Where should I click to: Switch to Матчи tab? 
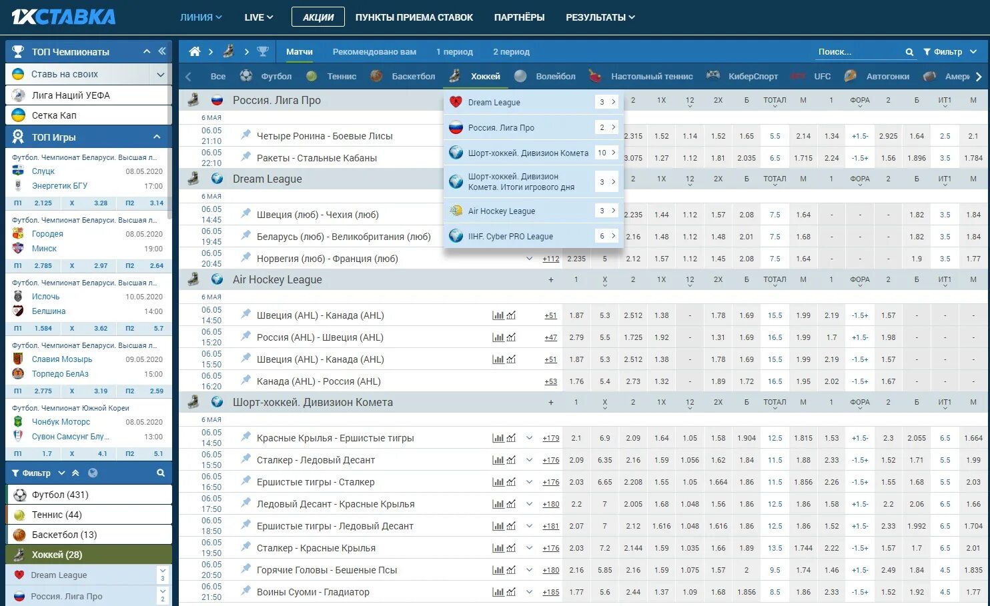coord(300,51)
